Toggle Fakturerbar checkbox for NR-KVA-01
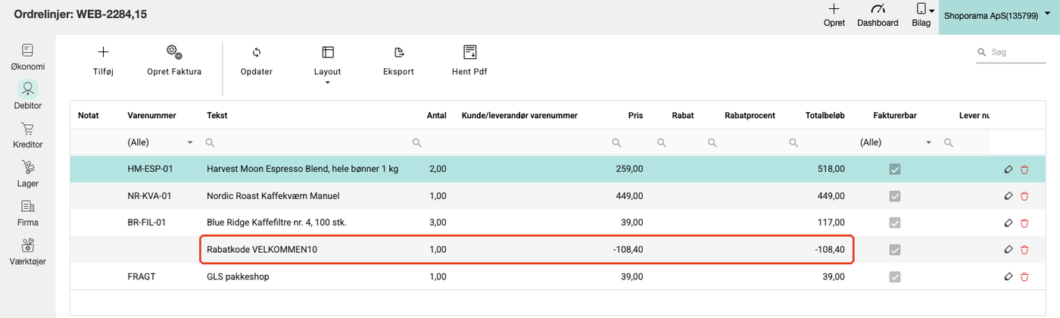This screenshot has height=318, width=1060. (895, 196)
